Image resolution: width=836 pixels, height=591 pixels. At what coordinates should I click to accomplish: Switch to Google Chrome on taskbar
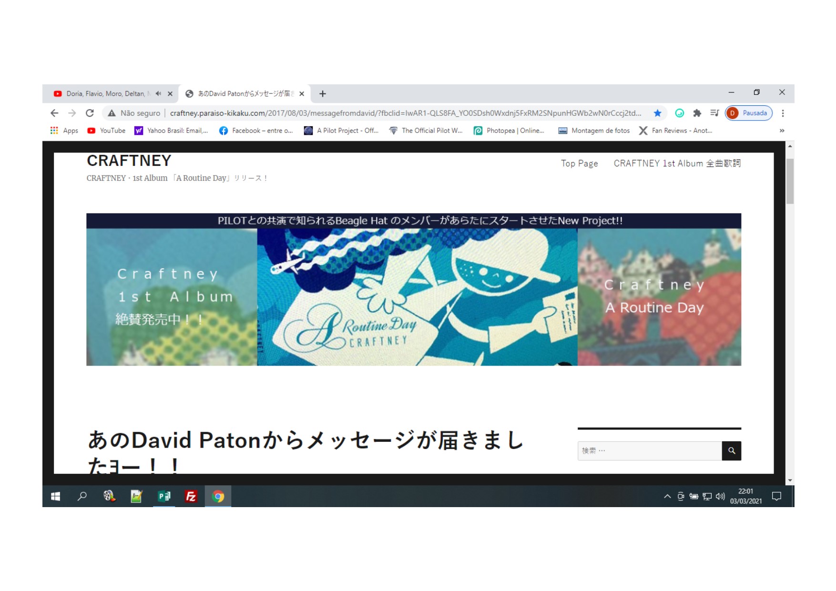218,497
